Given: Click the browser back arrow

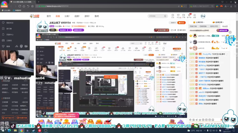Looking at the screenshot, I should (x=11, y=6).
